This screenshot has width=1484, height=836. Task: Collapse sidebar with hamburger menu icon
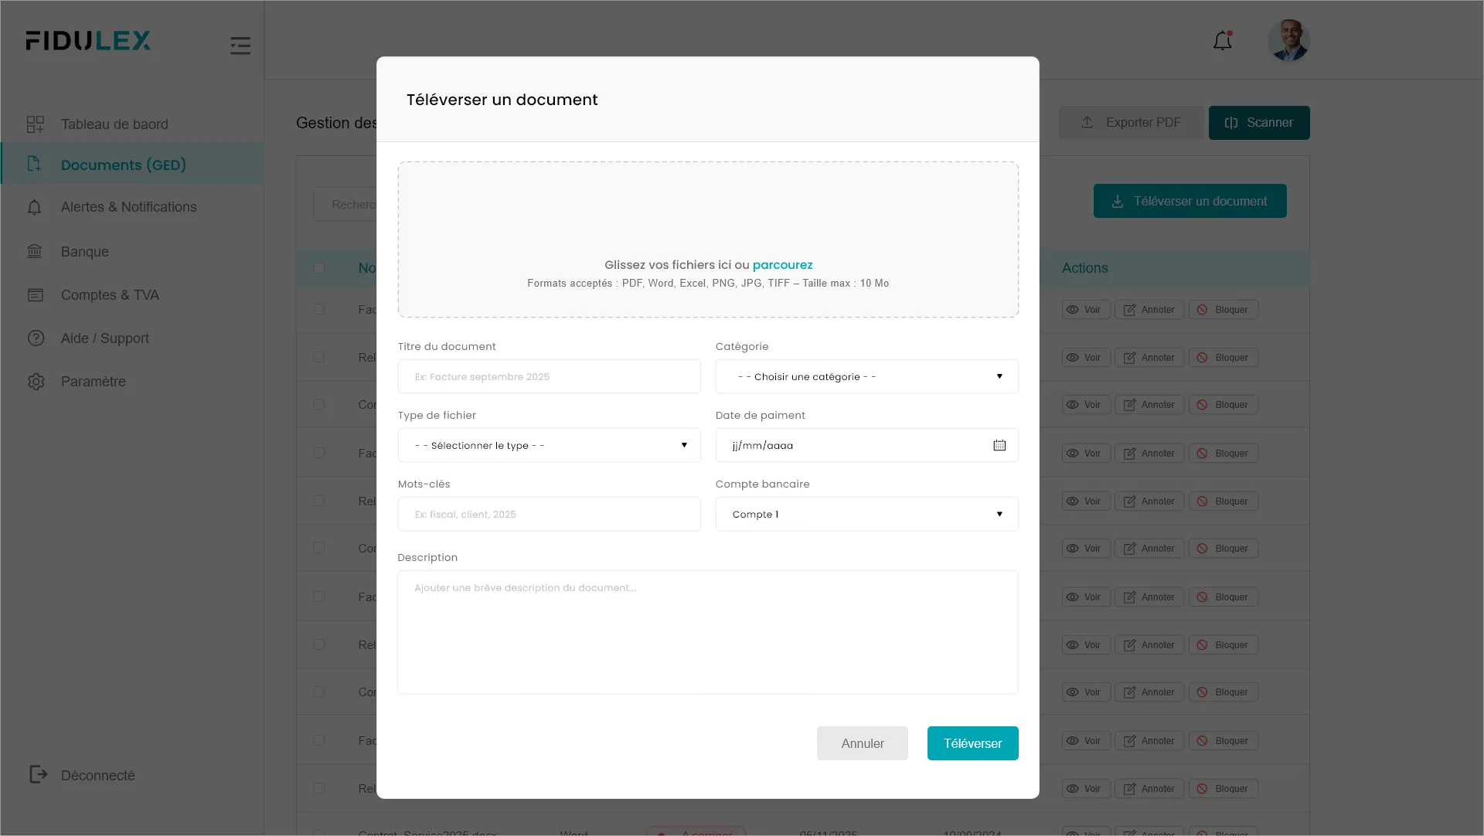(x=240, y=46)
